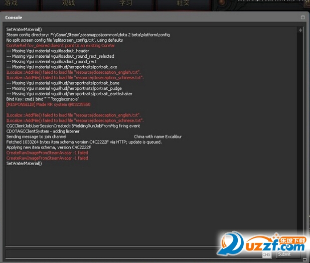Select the 'portrait_earthshaker' missing material line

click(x=69, y=94)
